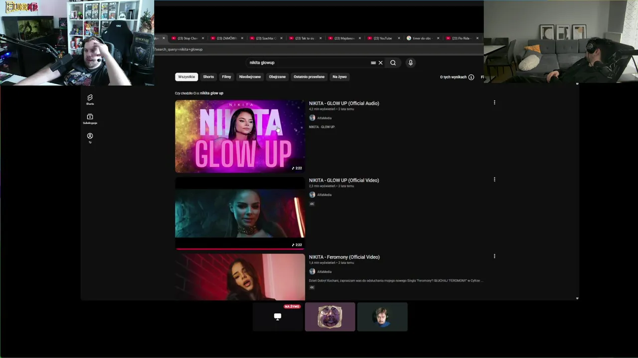Select the 'Wszystkie' filter chip
Image resolution: width=638 pixels, height=358 pixels.
pyautogui.click(x=186, y=77)
